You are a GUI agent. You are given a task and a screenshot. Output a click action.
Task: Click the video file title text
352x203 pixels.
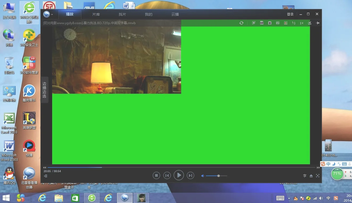tap(89, 23)
